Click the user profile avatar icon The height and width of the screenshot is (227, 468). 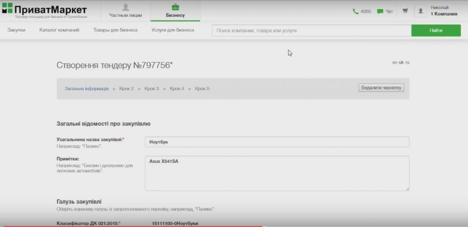(x=420, y=11)
